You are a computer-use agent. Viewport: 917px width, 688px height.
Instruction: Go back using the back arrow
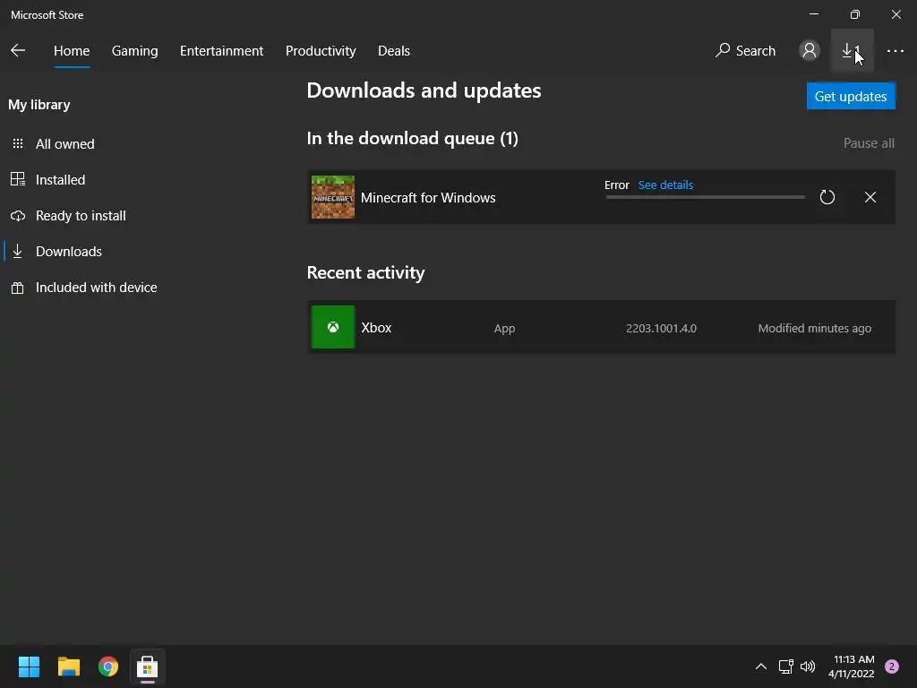[x=18, y=50]
